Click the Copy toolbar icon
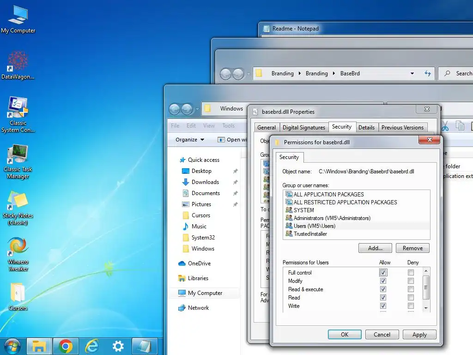 pos(460,126)
